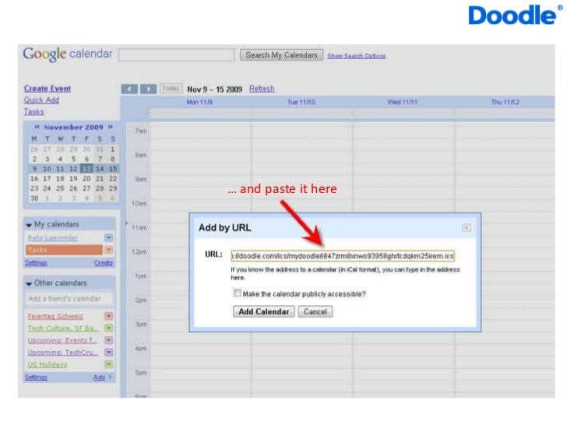Screen dimensions: 567x425
Task: Open dropdown for Feiertag Schweiz calendar
Action: 108,316
